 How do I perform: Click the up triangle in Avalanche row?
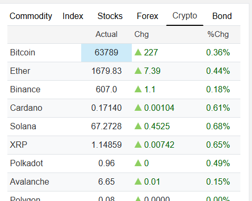[138, 181]
